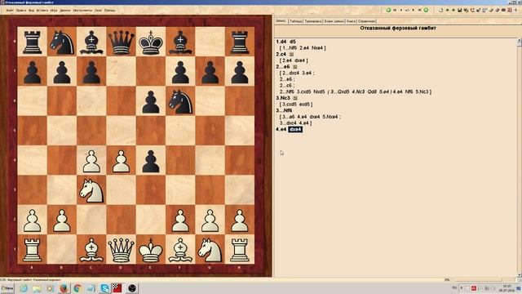Viewport: 522px width, 294px height.
Task: Click variation move 5.Nxe4 in notation
Action: tap(330, 117)
